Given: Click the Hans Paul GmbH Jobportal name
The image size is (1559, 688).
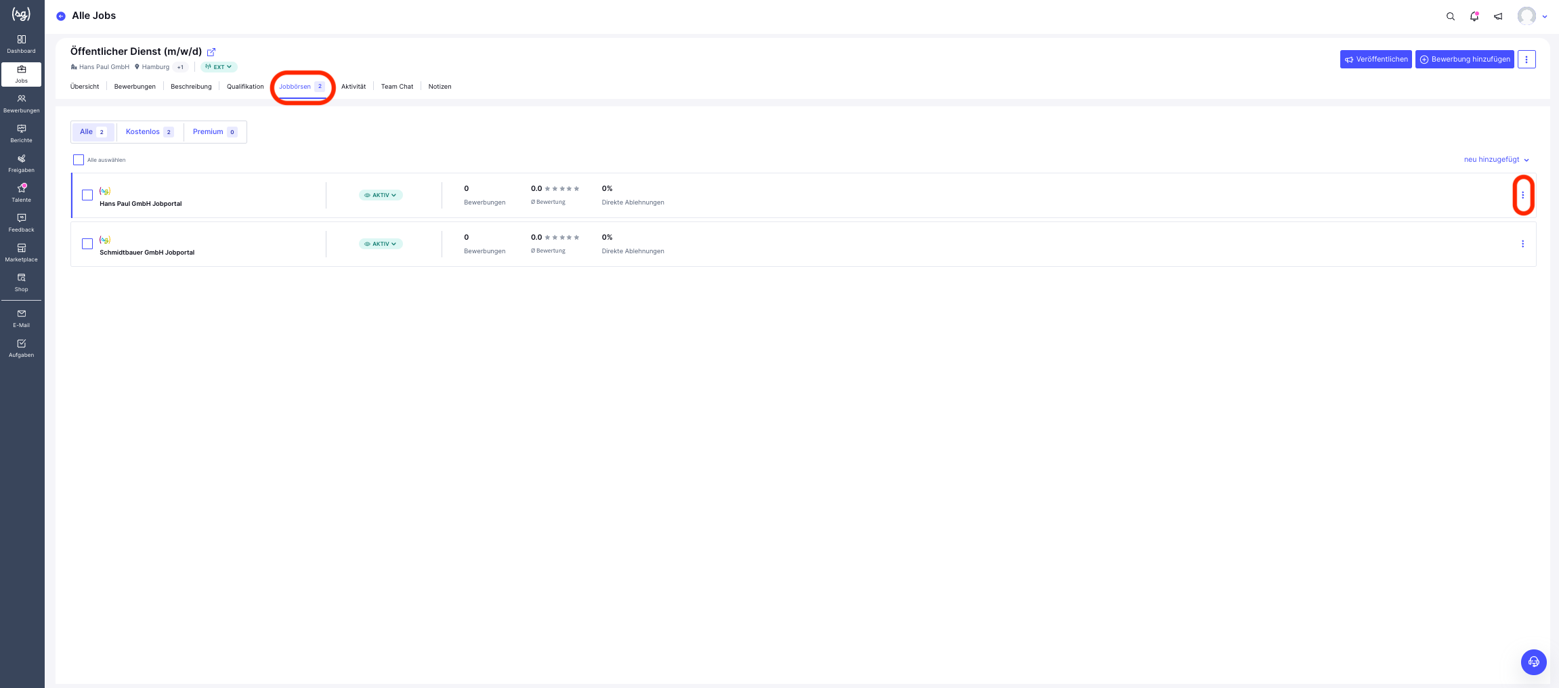Looking at the screenshot, I should 141,204.
